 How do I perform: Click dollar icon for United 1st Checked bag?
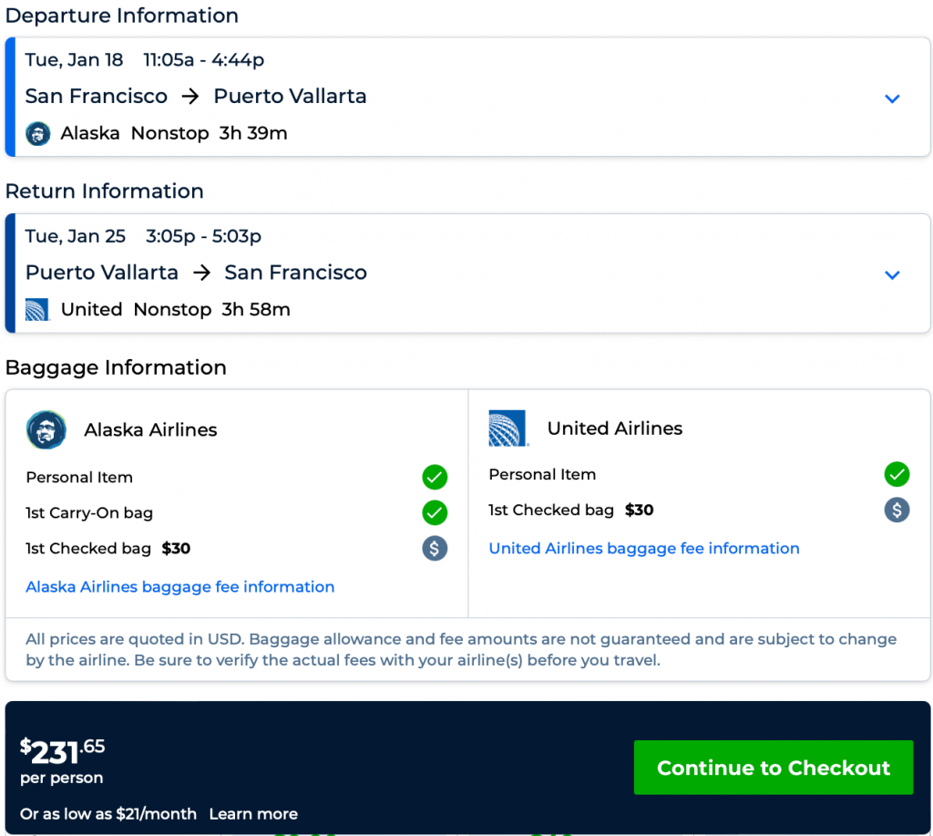(x=897, y=510)
